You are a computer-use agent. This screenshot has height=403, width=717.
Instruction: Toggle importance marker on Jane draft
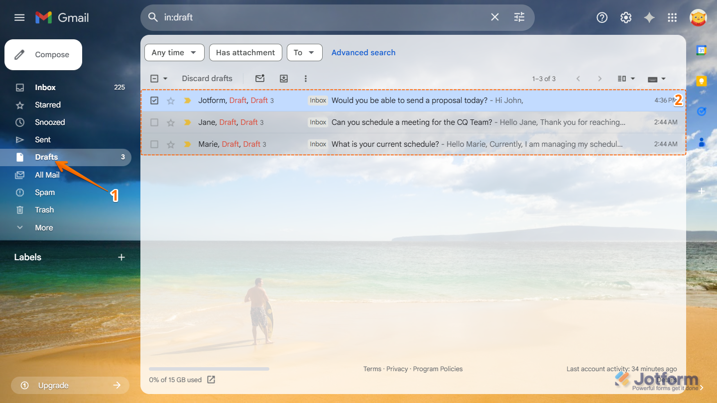[x=187, y=122]
